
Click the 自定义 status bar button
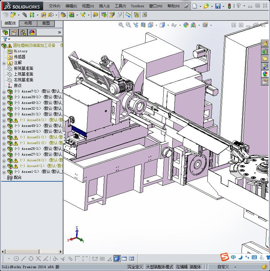click(223, 267)
